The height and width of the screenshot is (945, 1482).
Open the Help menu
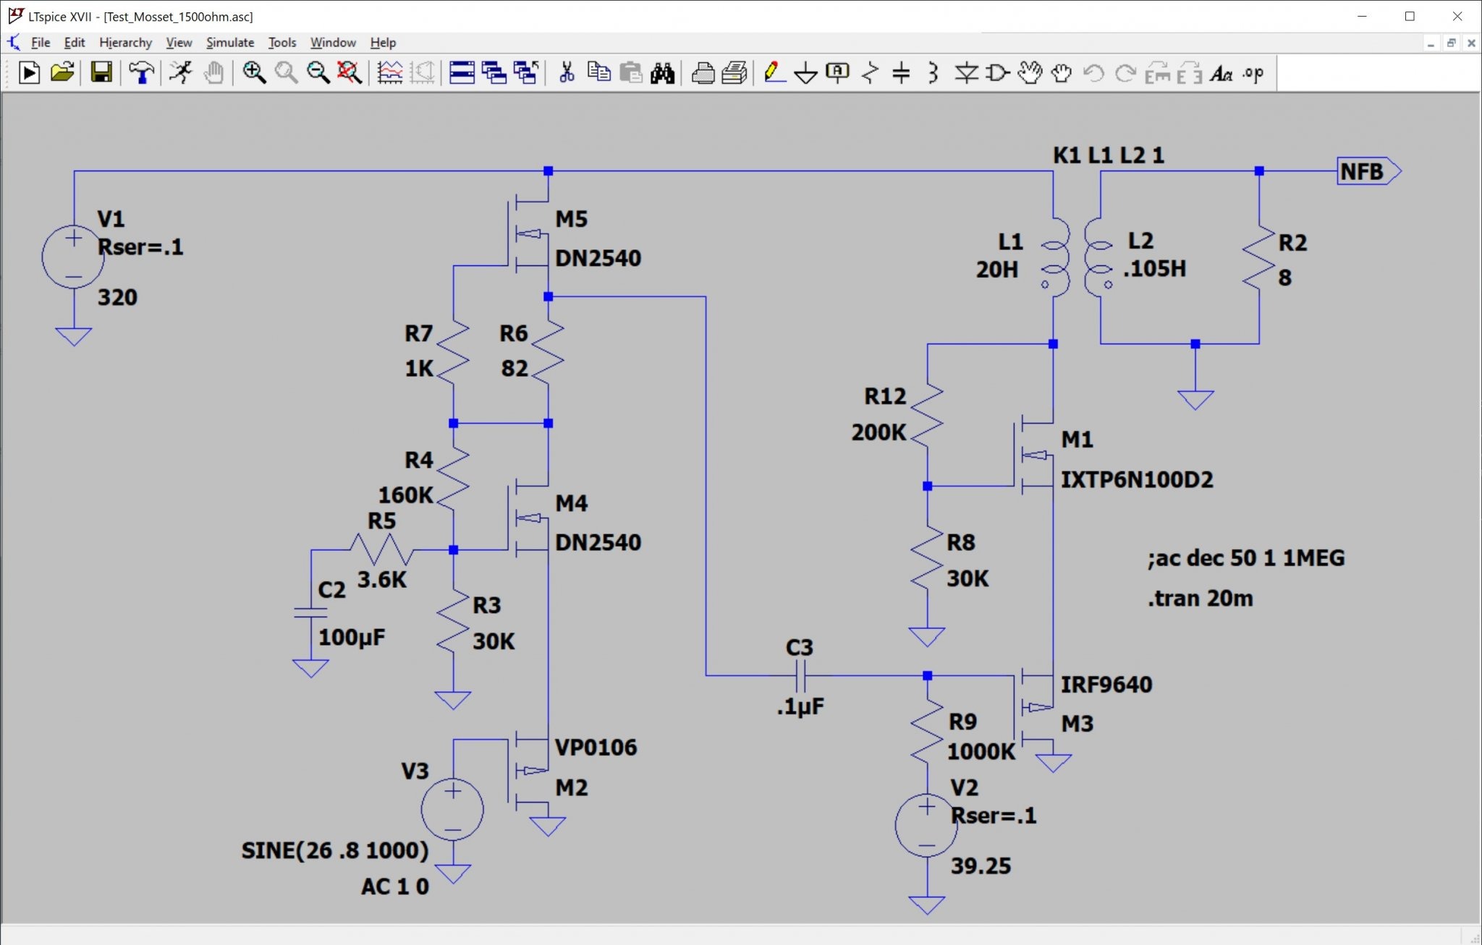pos(383,43)
